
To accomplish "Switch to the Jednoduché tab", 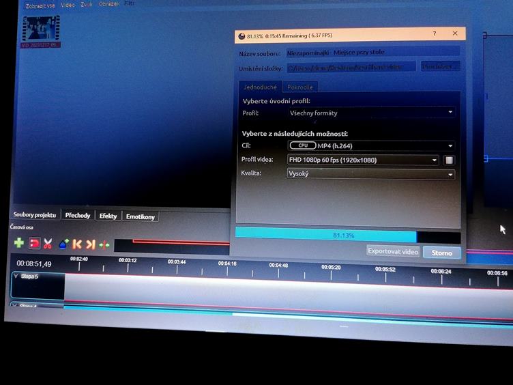I will pyautogui.click(x=260, y=87).
